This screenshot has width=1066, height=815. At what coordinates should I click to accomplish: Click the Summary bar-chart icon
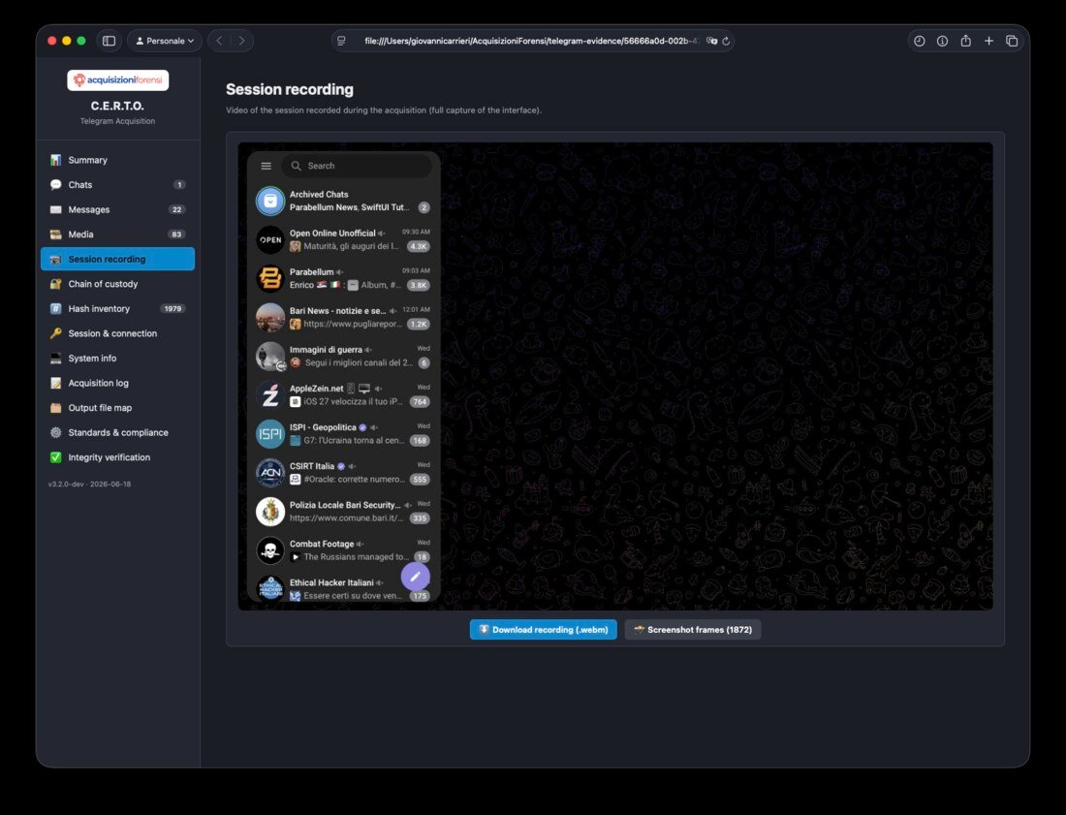pyautogui.click(x=56, y=160)
